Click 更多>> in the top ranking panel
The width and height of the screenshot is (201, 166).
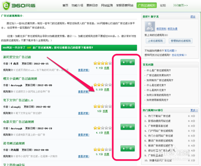[x=194, y=110]
